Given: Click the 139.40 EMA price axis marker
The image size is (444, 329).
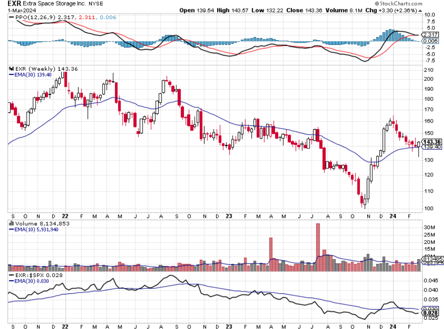Looking at the screenshot, I should click(x=431, y=146).
